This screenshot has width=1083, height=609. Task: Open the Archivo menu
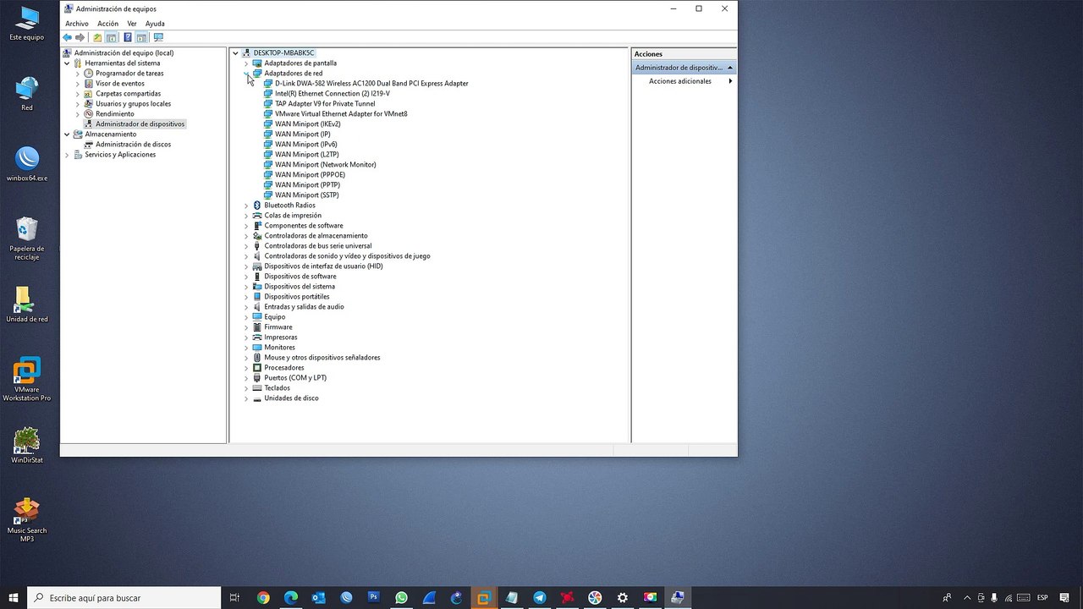[x=77, y=24]
